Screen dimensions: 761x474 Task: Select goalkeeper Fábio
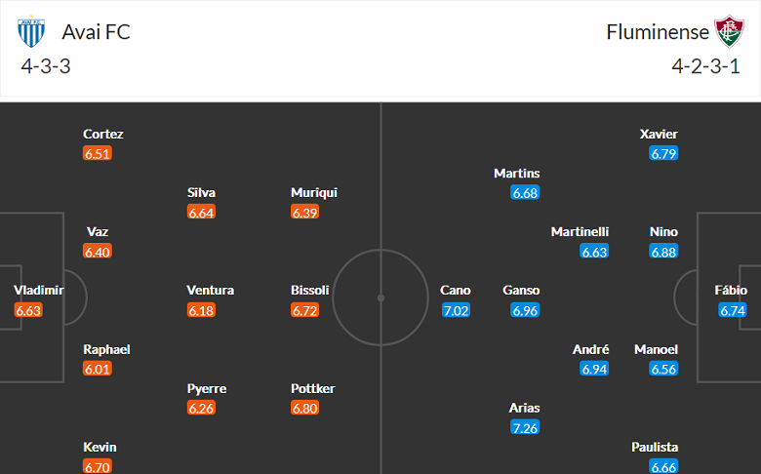[731, 291]
